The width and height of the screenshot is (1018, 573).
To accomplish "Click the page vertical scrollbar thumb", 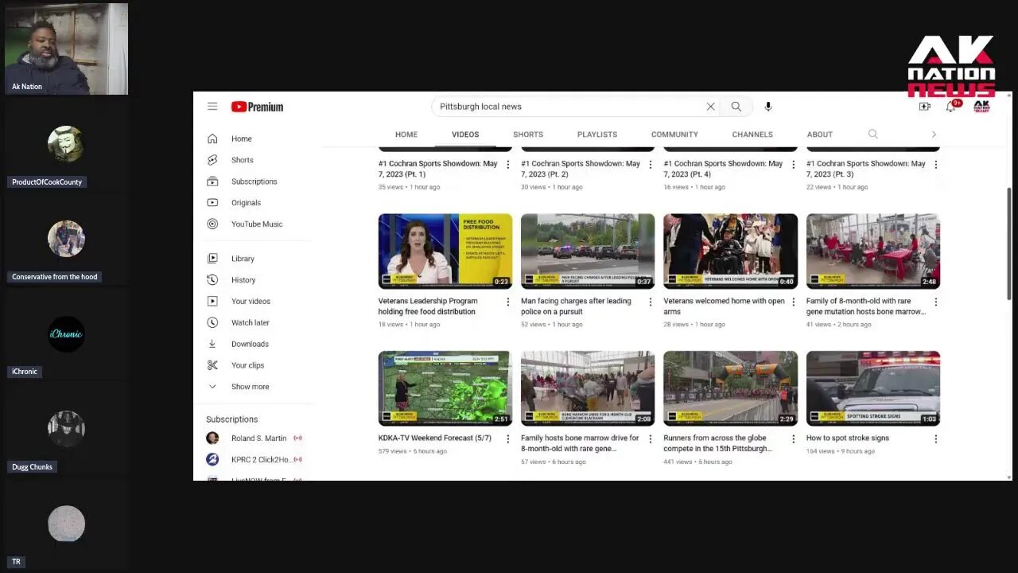I will point(1009,244).
